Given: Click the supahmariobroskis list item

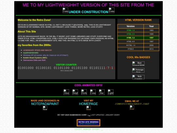Looking at the screenshot, I should [31, 53].
